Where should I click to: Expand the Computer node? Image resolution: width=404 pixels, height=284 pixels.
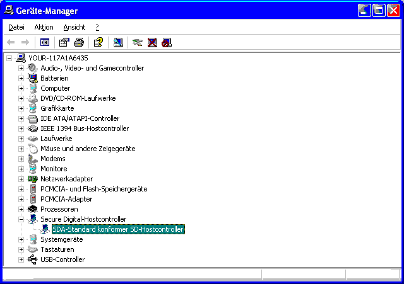[x=21, y=88]
